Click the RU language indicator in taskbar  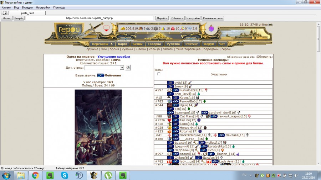(x=244, y=175)
